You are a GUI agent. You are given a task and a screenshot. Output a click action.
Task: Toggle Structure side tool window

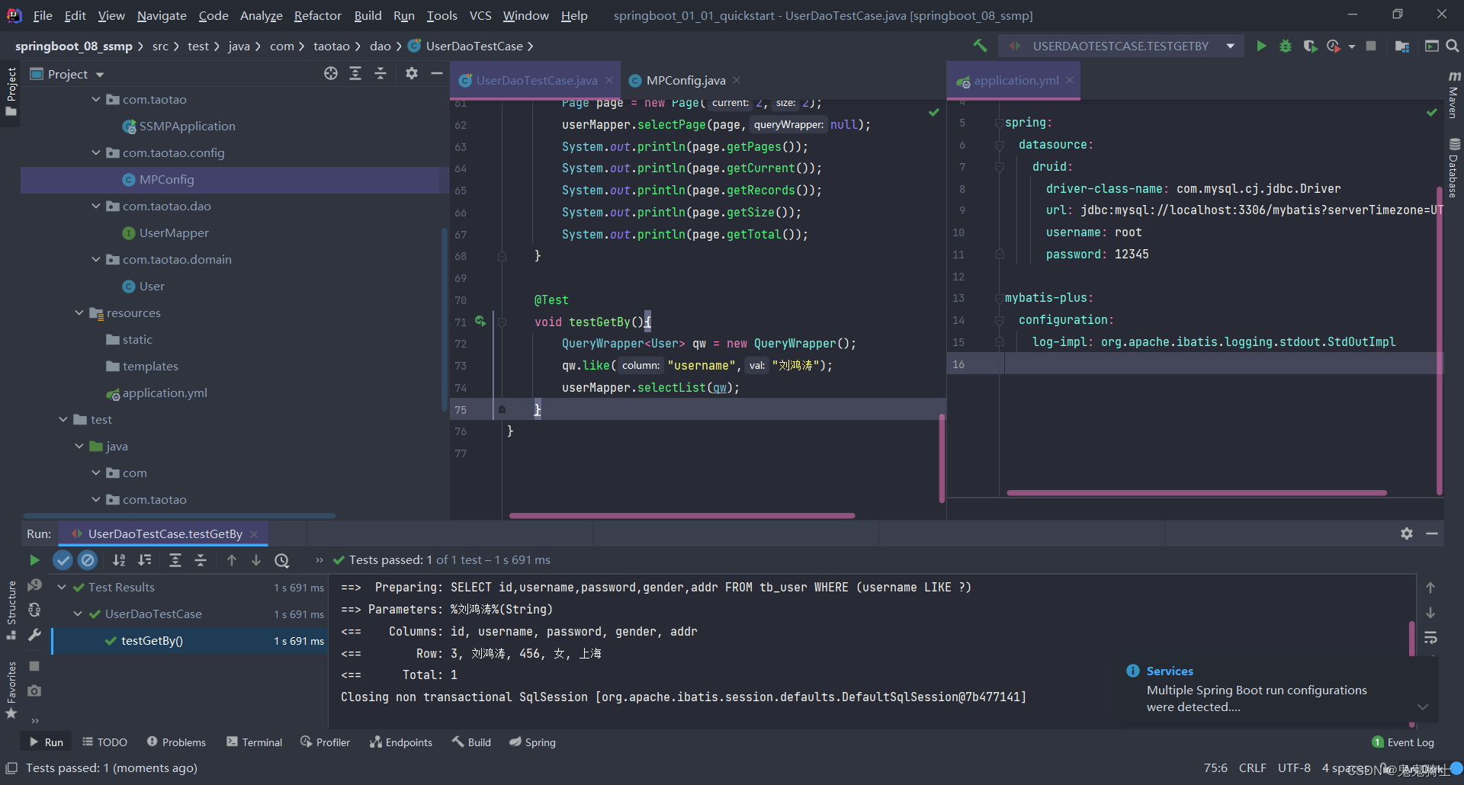point(11,610)
